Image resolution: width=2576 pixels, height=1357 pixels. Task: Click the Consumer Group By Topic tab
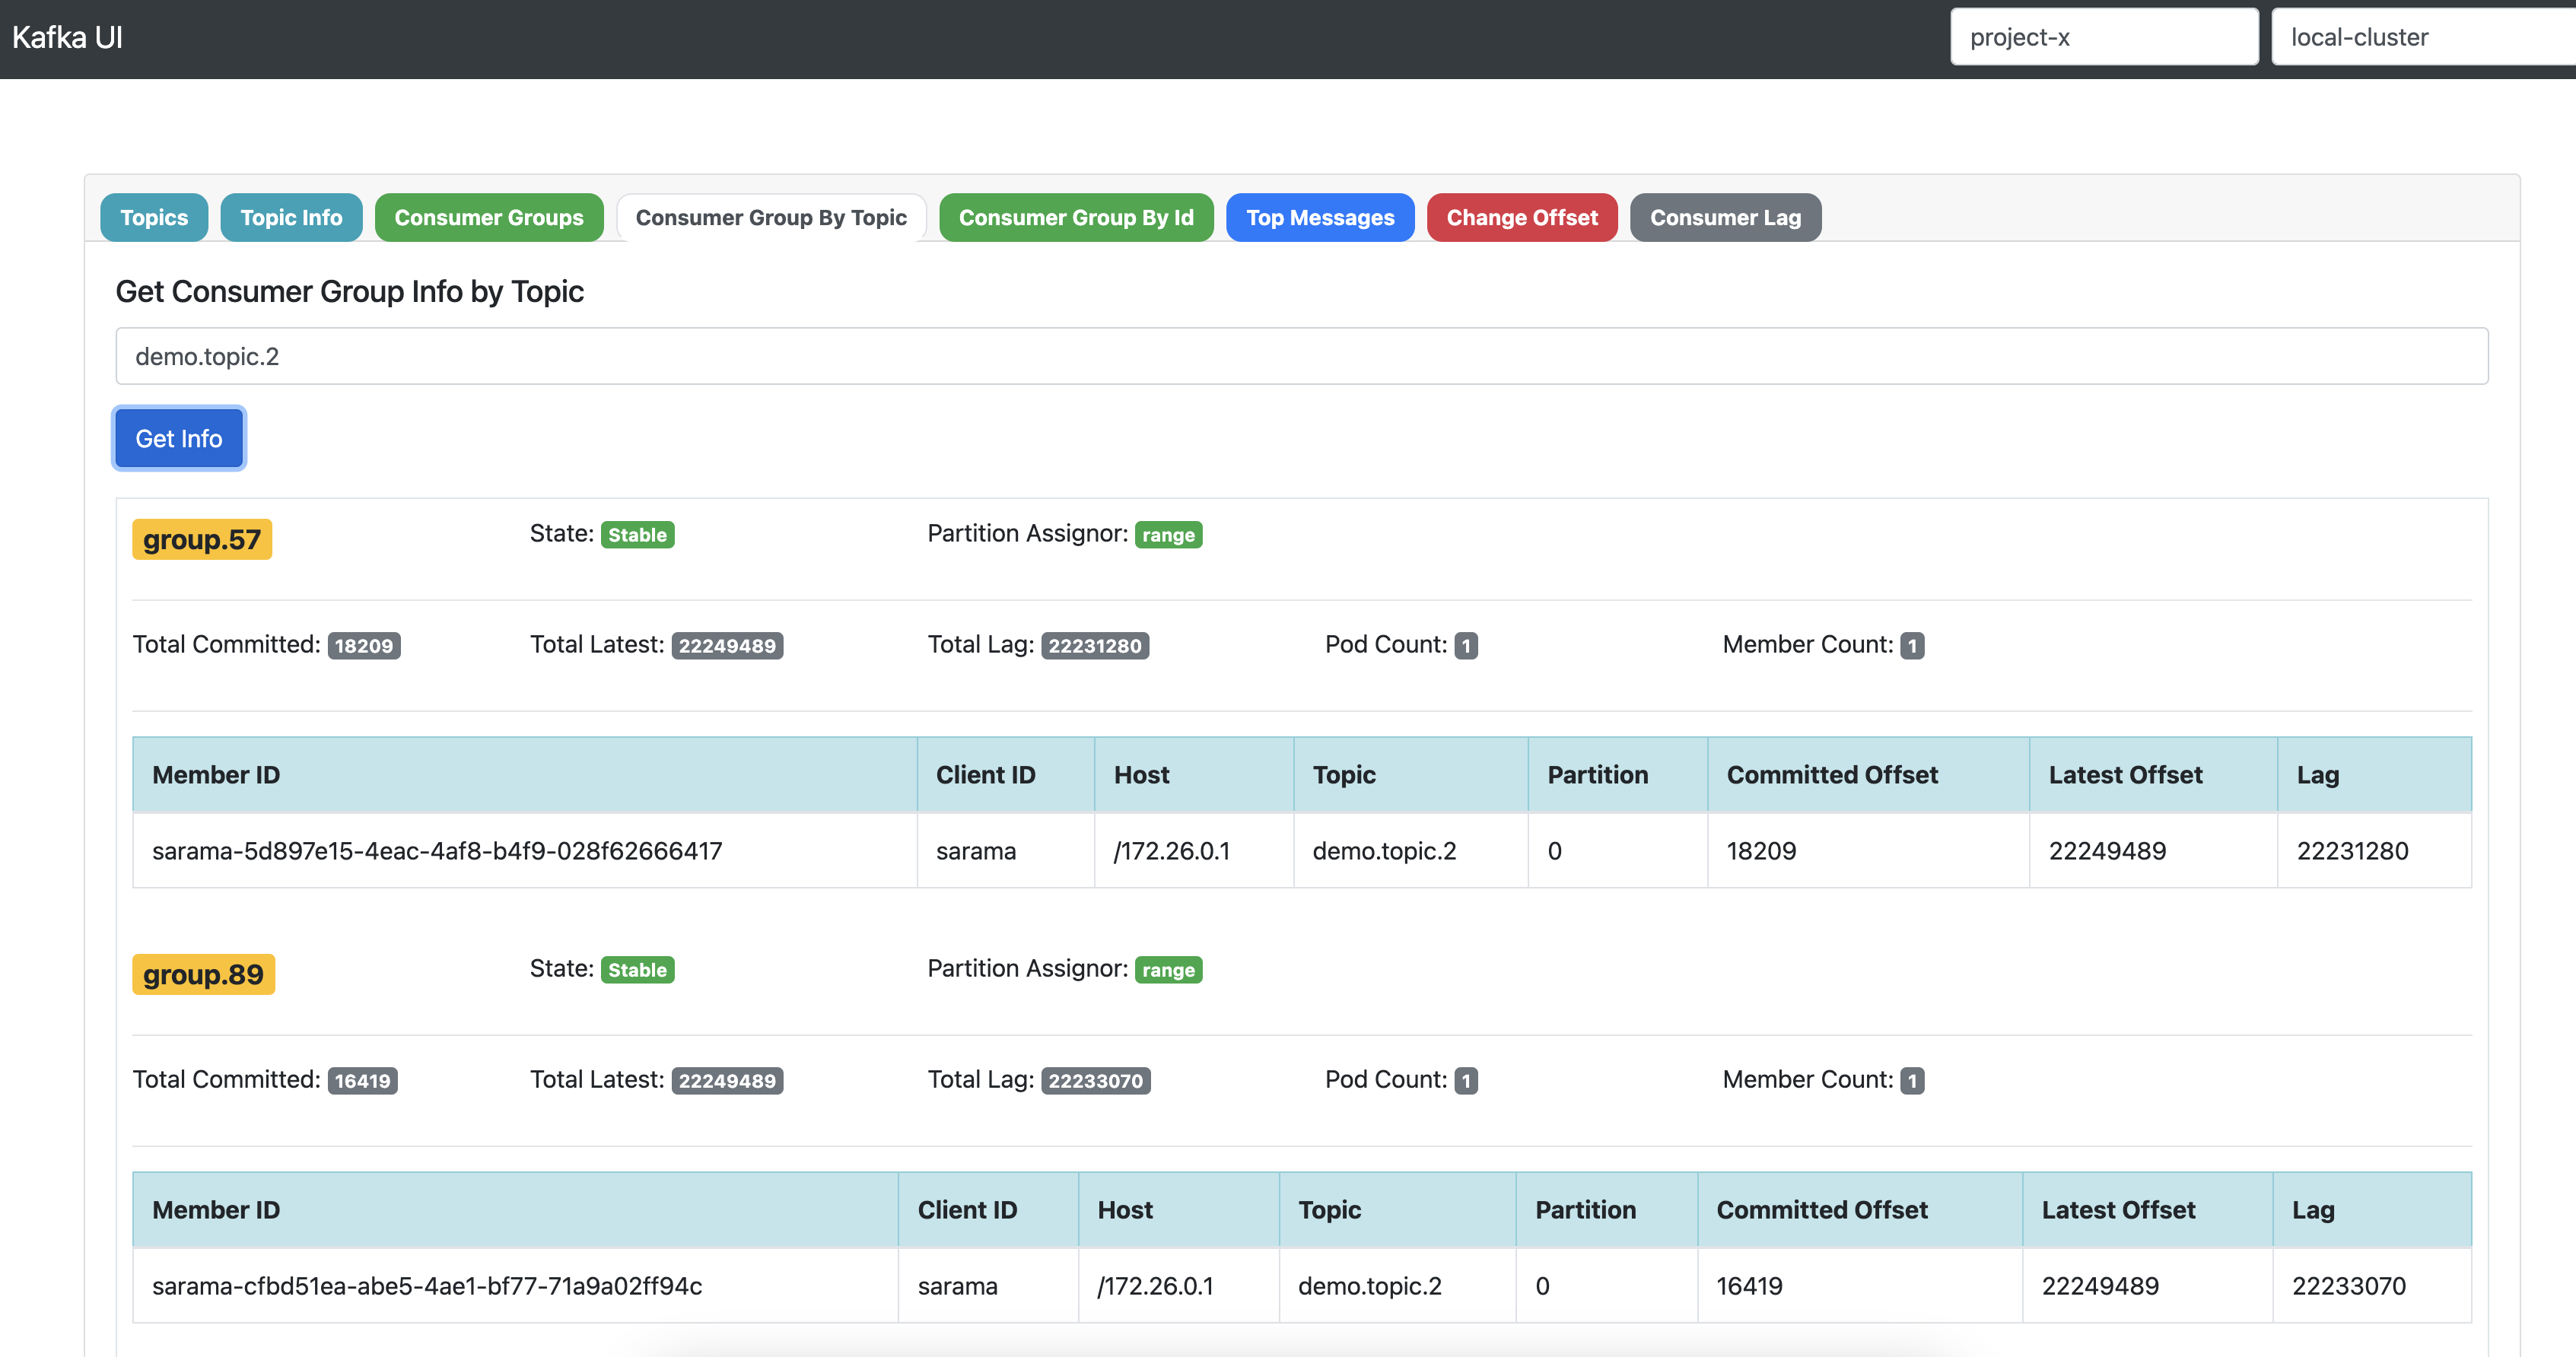point(770,216)
